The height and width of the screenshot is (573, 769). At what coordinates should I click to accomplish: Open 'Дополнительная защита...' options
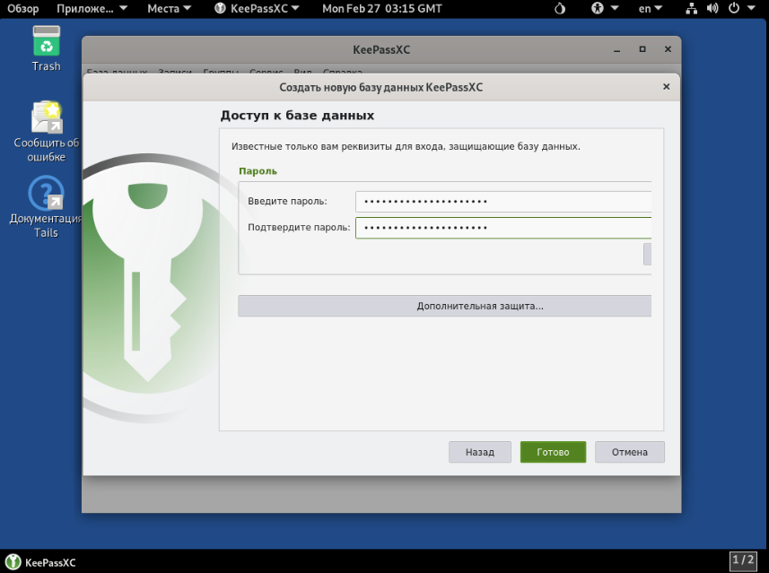(444, 306)
